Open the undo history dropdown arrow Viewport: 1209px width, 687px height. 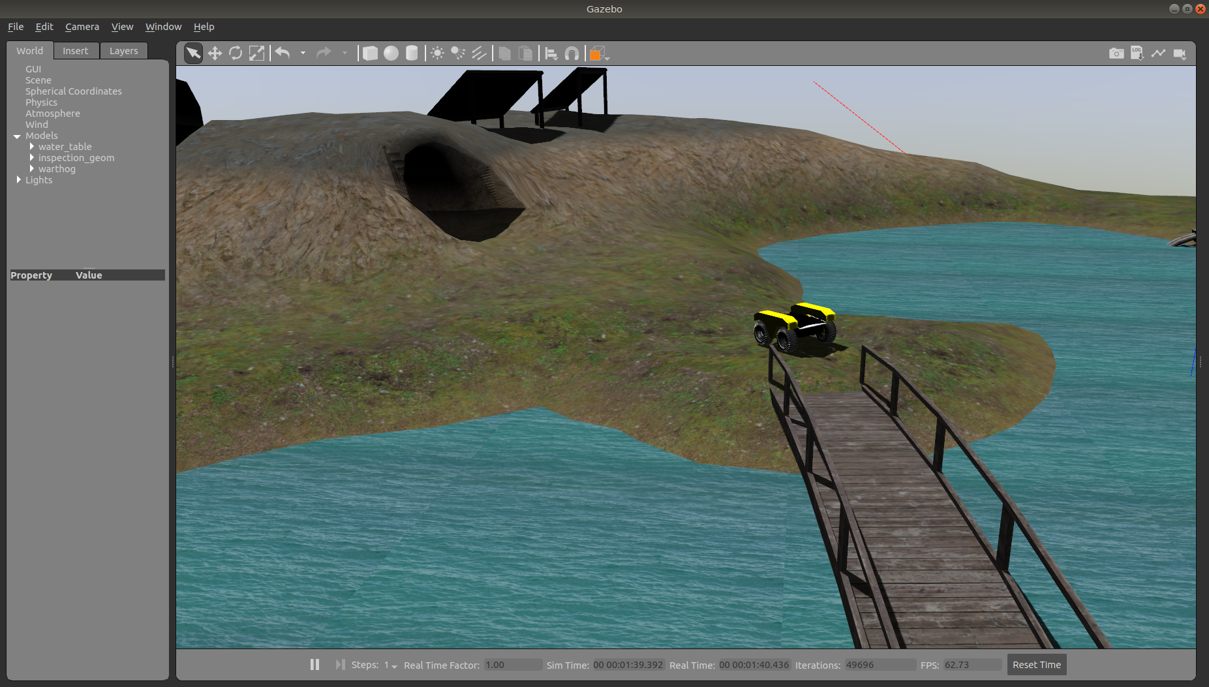click(303, 53)
